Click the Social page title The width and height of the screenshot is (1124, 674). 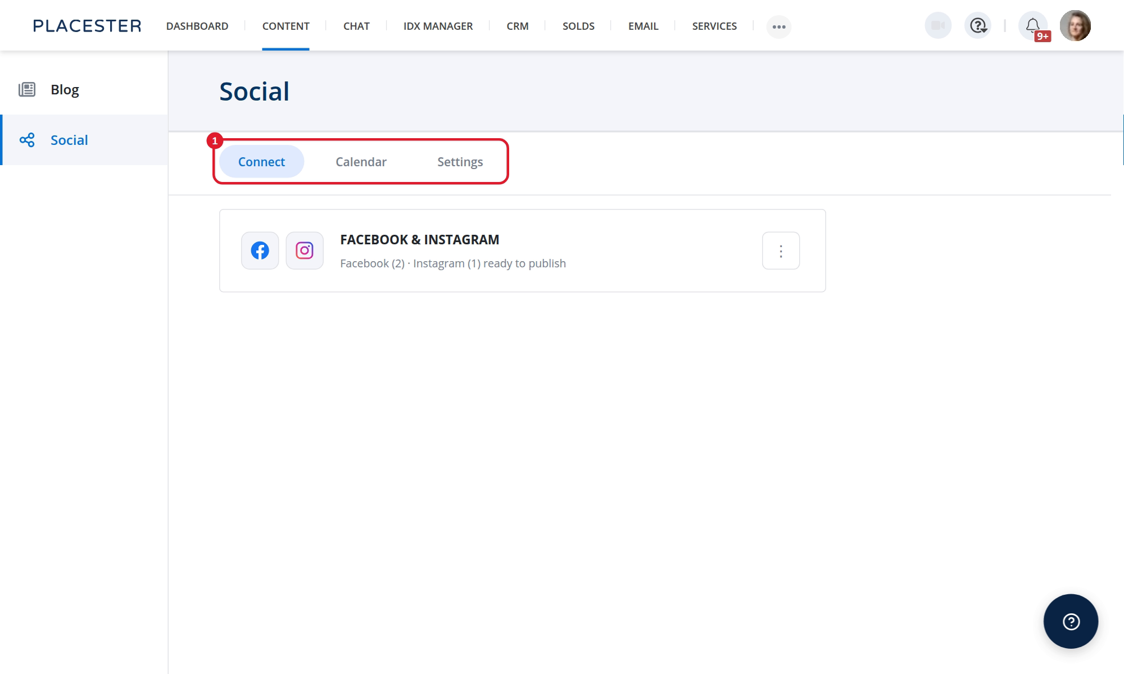(x=254, y=92)
